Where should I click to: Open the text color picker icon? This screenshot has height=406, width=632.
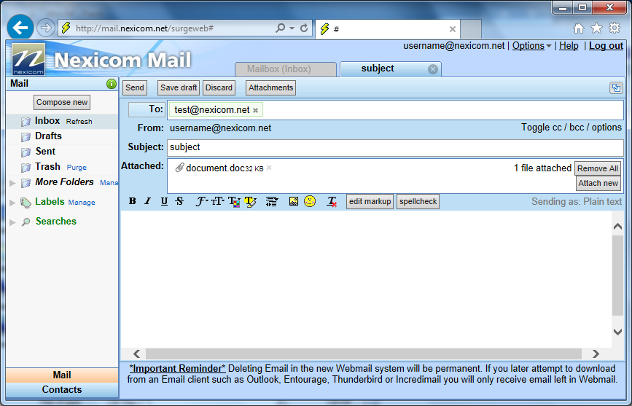coord(234,201)
